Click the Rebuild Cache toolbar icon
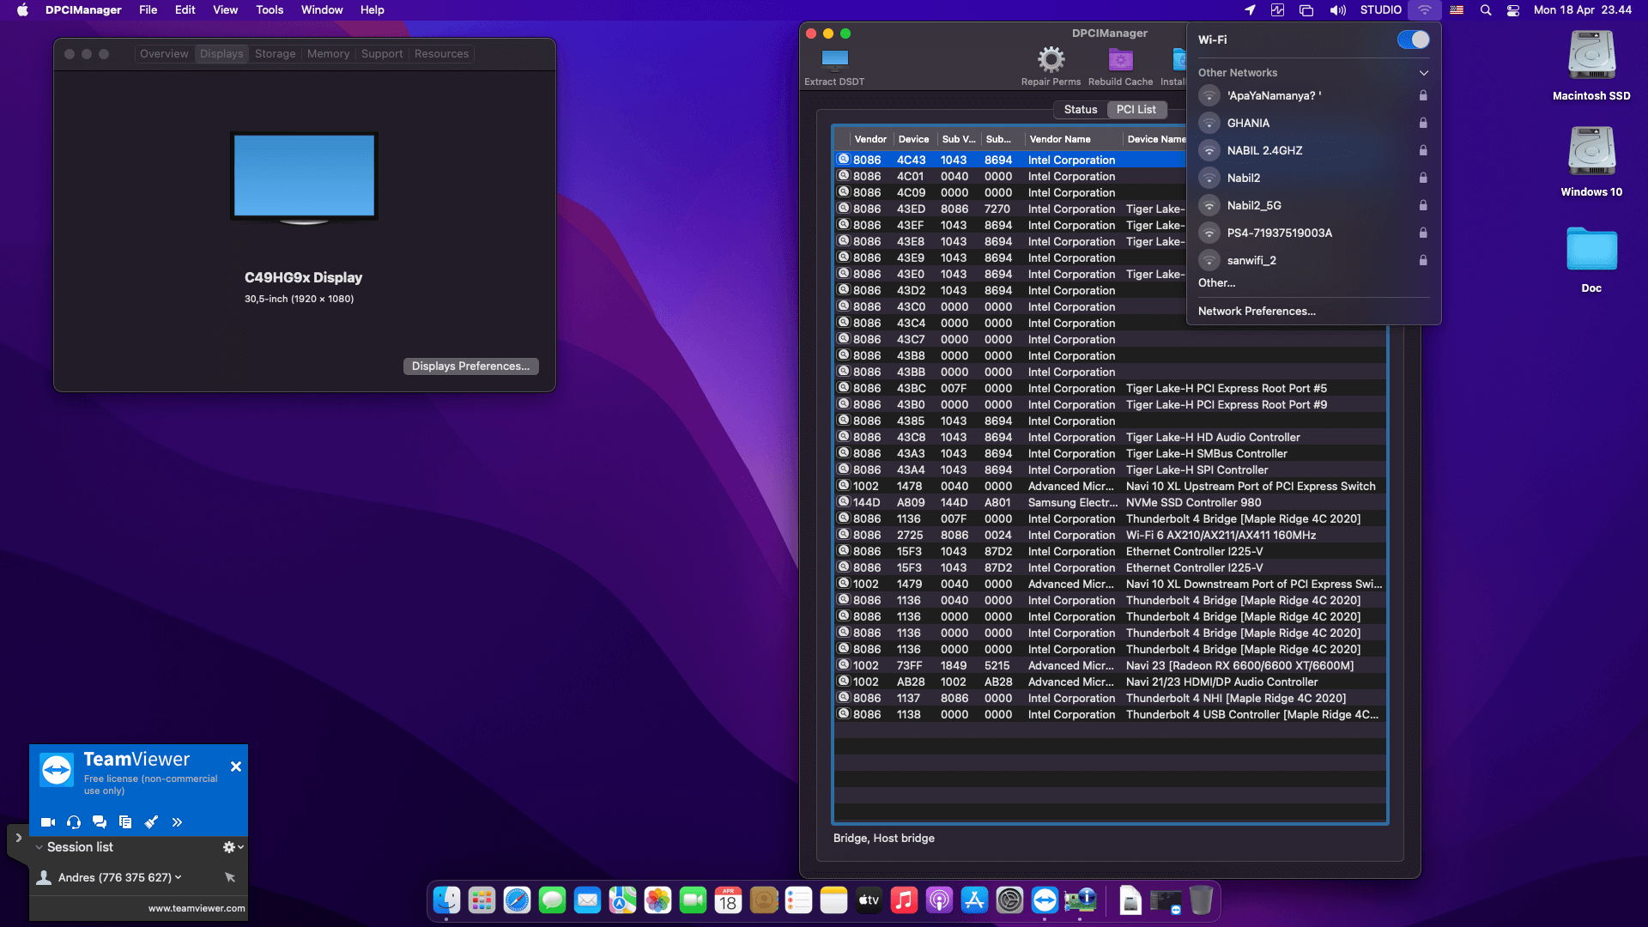Image resolution: width=1648 pixels, height=927 pixels. [x=1120, y=59]
